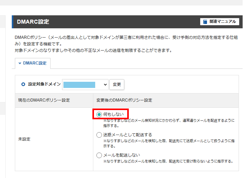248x178 pixels.
Task: Click the 迷惑メールとして配送する label text
Action: tap(128, 135)
